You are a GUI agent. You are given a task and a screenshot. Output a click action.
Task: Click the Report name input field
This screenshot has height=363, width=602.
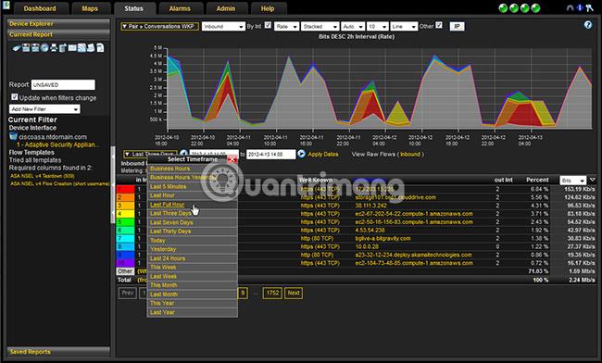[x=63, y=85]
